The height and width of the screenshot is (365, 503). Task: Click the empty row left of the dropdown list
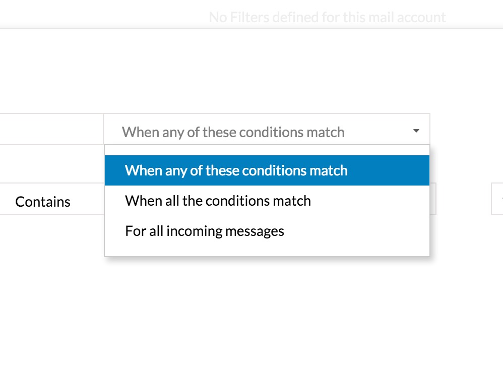tap(51, 164)
